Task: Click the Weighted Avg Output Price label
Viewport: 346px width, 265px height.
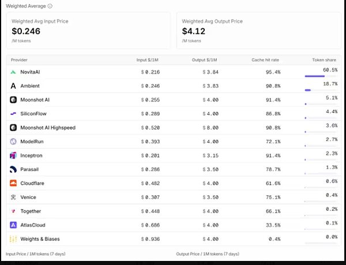Action: click(212, 21)
